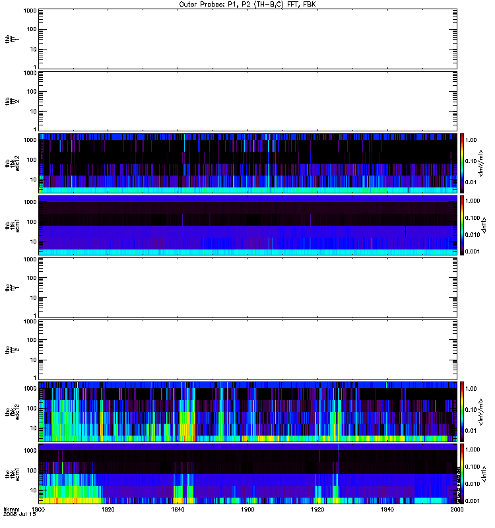Click the '2008 Jul 15' date label
This screenshot has height=528, width=495.
(20, 515)
